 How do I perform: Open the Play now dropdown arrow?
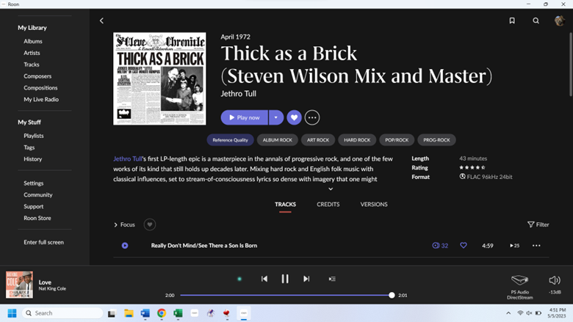pos(276,117)
